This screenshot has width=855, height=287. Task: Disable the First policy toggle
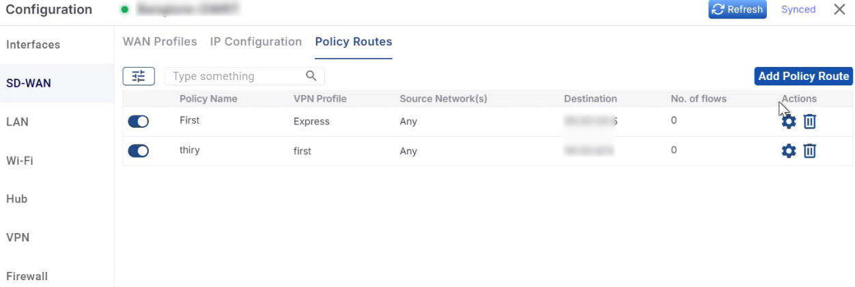pos(139,122)
